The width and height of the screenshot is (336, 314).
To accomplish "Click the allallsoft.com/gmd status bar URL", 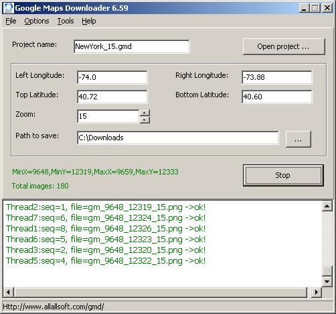I will (x=54, y=307).
